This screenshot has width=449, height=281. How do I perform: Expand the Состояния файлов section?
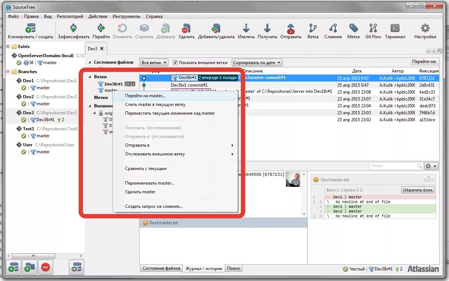90,62
